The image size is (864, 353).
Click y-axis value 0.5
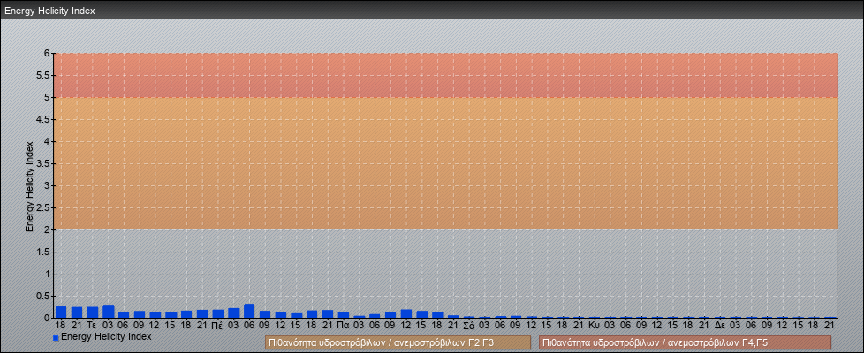pos(43,296)
